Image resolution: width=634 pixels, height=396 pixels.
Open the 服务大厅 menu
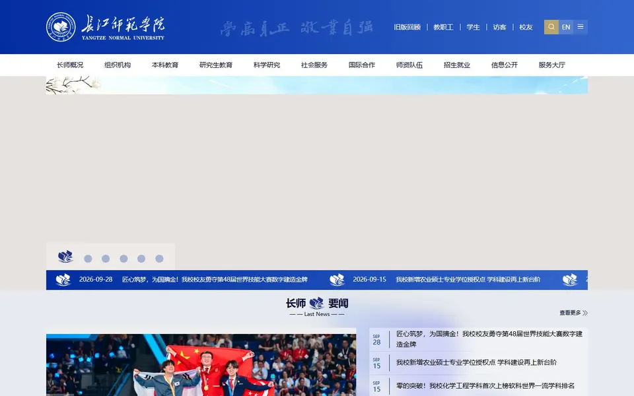552,65
